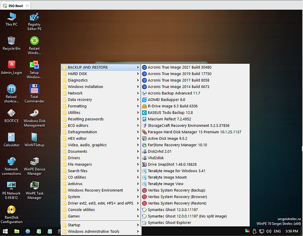This screenshot has width=303, height=236.
Task: Launch Paragon Hard Disk Manager 15 Premium
Action: (195, 132)
